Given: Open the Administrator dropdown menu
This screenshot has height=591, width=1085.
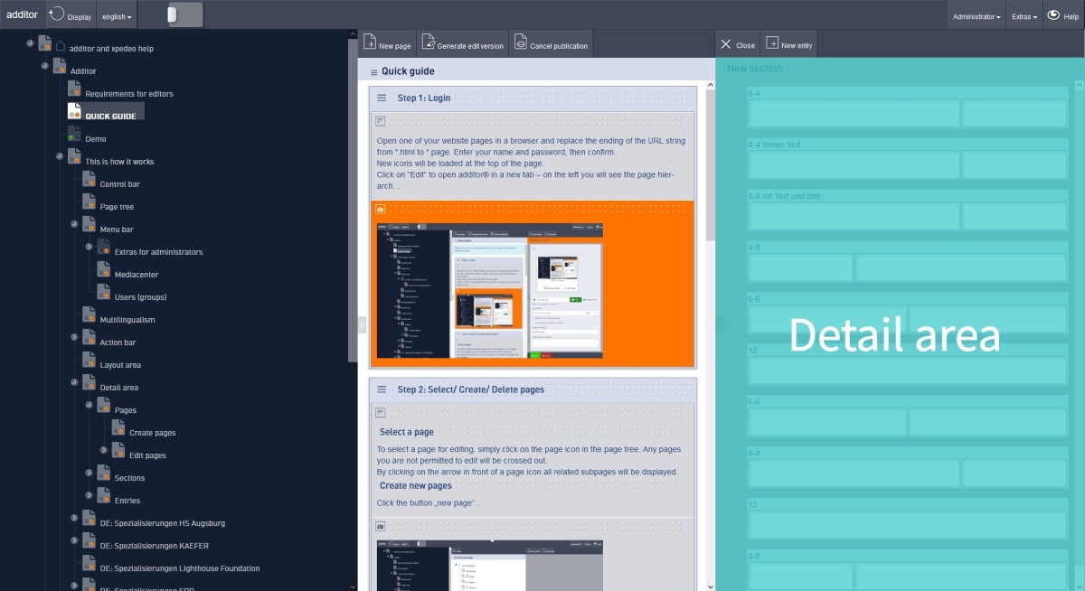Looking at the screenshot, I should 976,16.
